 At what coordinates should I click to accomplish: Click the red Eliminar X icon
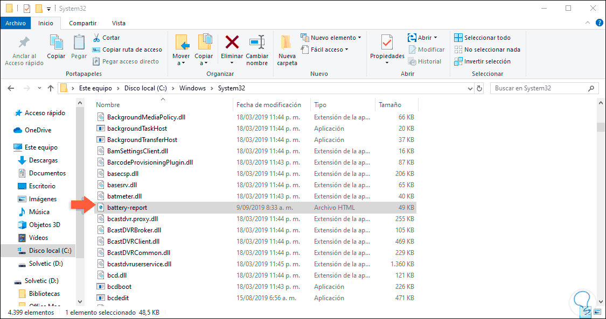point(232,41)
